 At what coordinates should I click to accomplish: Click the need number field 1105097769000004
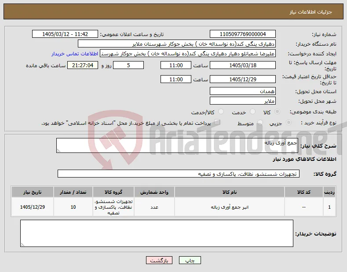[242, 34]
